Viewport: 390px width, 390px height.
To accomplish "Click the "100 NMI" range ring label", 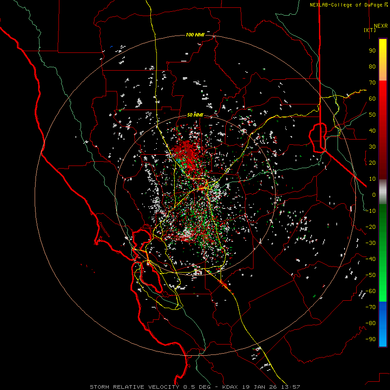I will 195,35.
